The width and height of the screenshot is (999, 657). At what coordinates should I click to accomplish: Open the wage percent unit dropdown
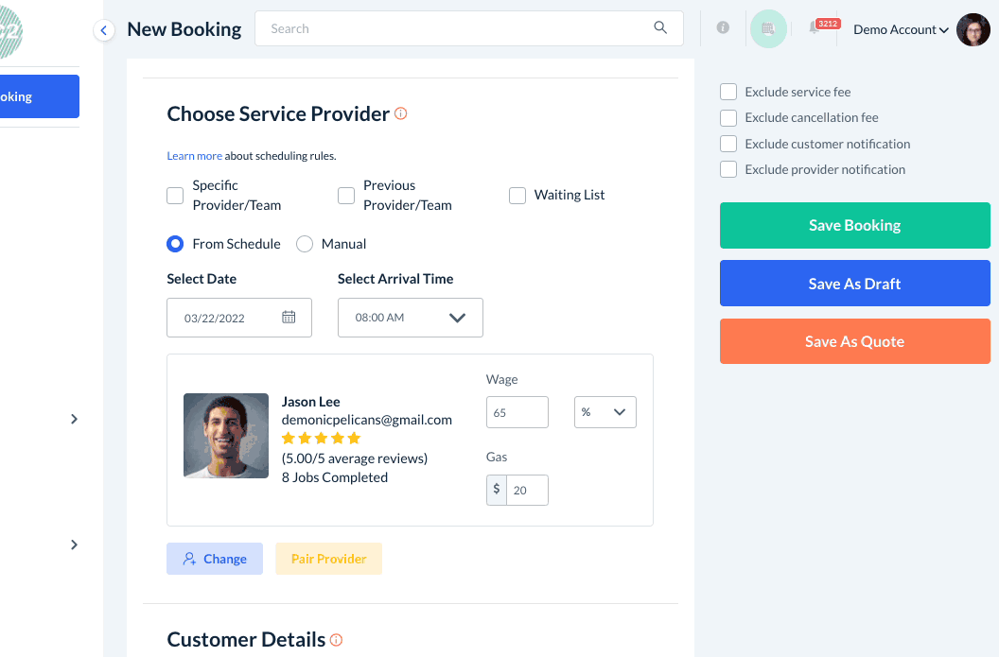[605, 412]
